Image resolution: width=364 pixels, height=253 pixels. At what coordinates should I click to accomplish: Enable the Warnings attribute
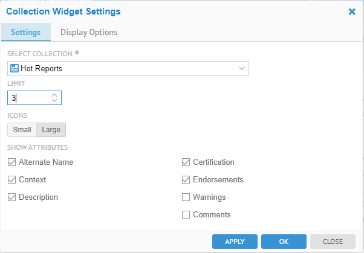point(186,197)
